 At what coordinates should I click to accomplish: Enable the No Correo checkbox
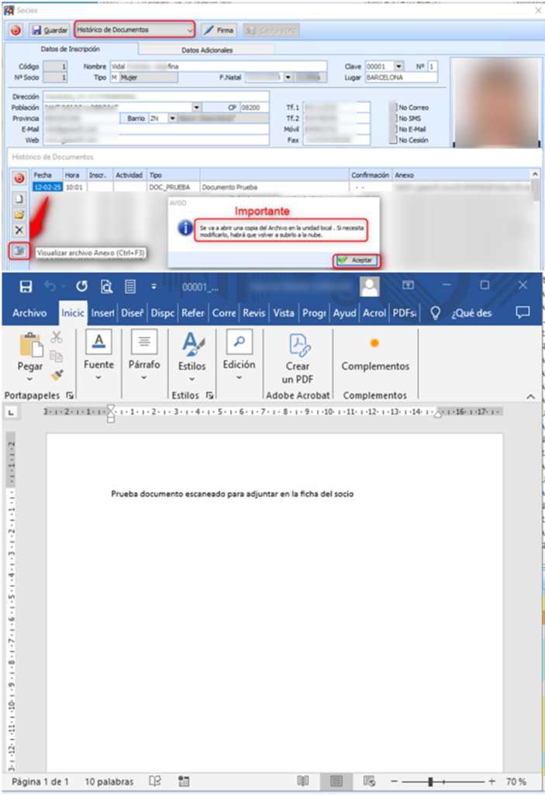coord(395,108)
